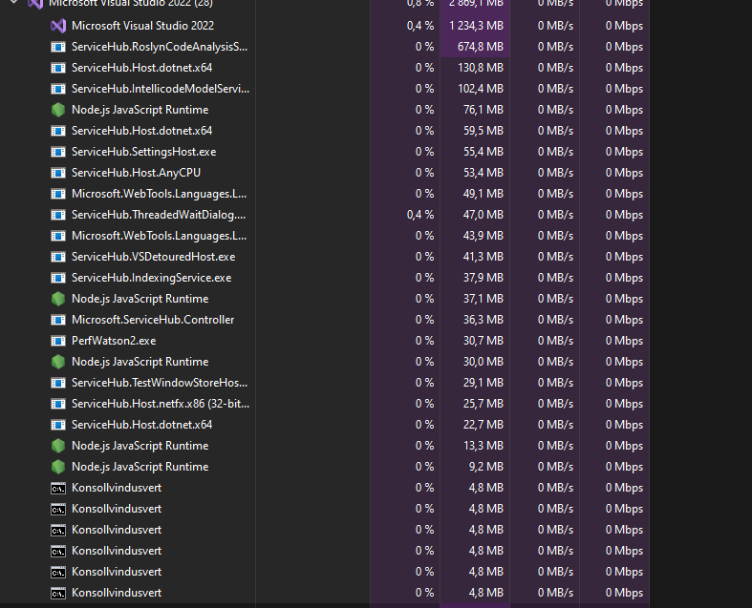
Task: Select the child process name Microsoft Visual Studio 2022
Action: 142,26
